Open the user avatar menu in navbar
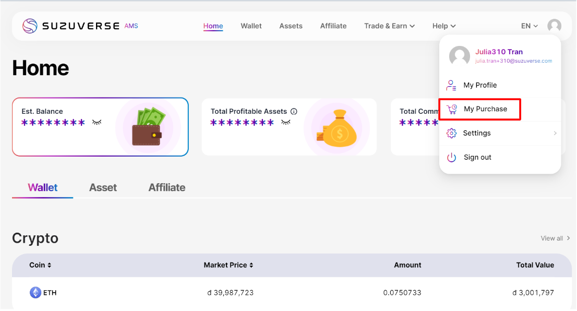The width and height of the screenshot is (577, 311). (554, 26)
